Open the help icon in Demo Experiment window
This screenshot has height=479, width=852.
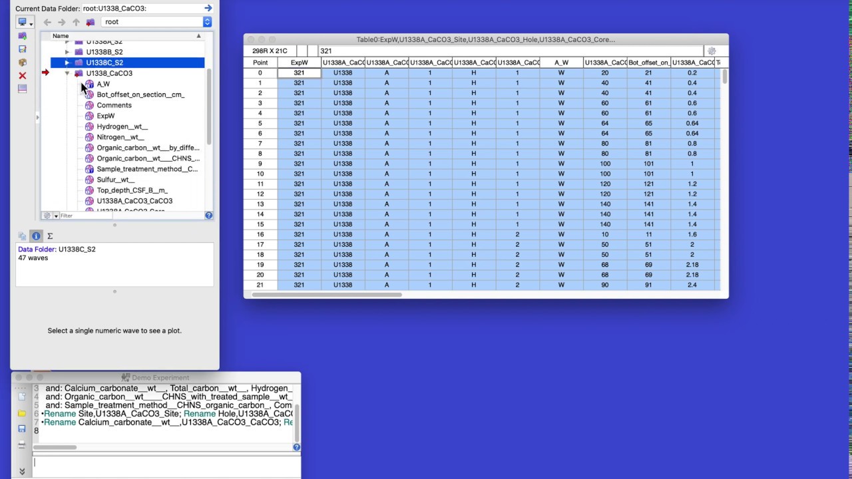pyautogui.click(x=297, y=447)
